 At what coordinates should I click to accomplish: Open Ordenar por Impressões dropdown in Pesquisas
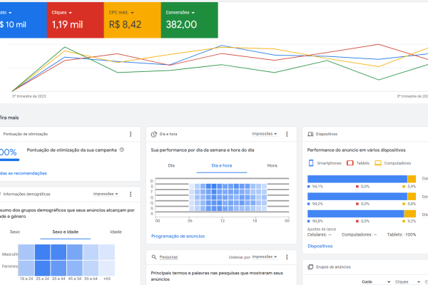click(x=265, y=257)
